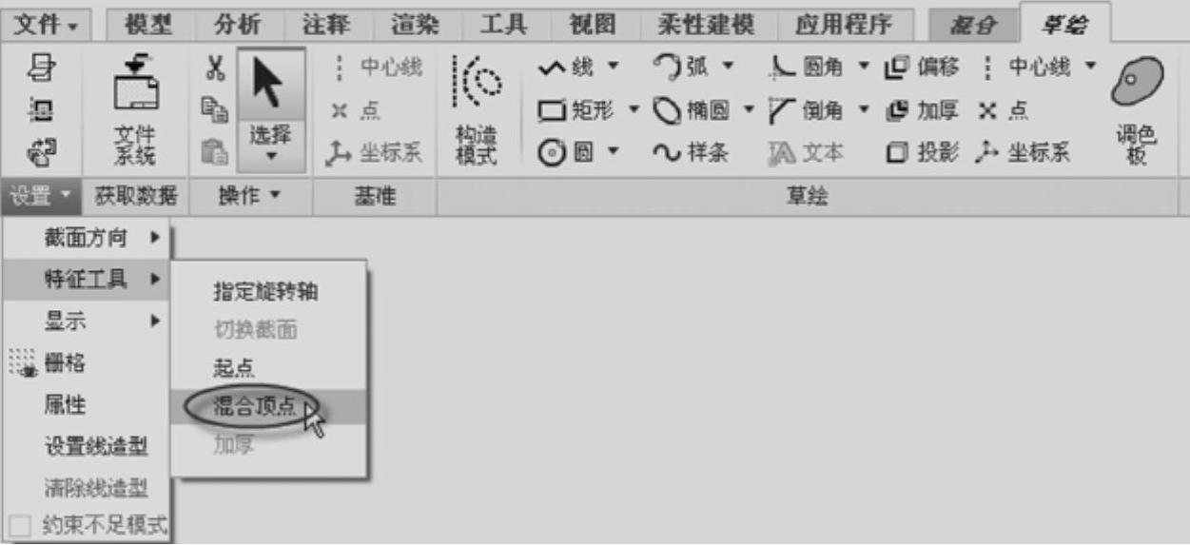Click the File System (文件系统) icon
Screen dimensions: 1190x545
(135, 109)
